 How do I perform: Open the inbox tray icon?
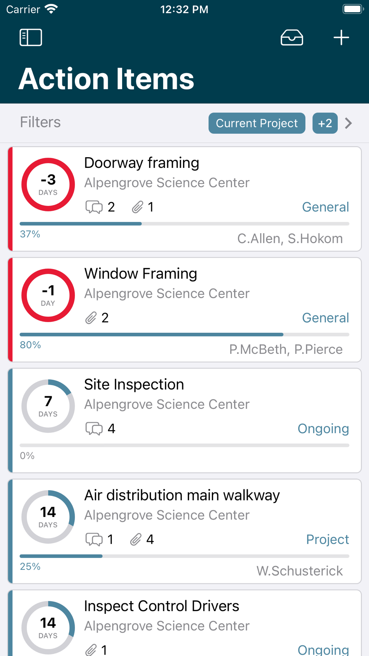292,38
